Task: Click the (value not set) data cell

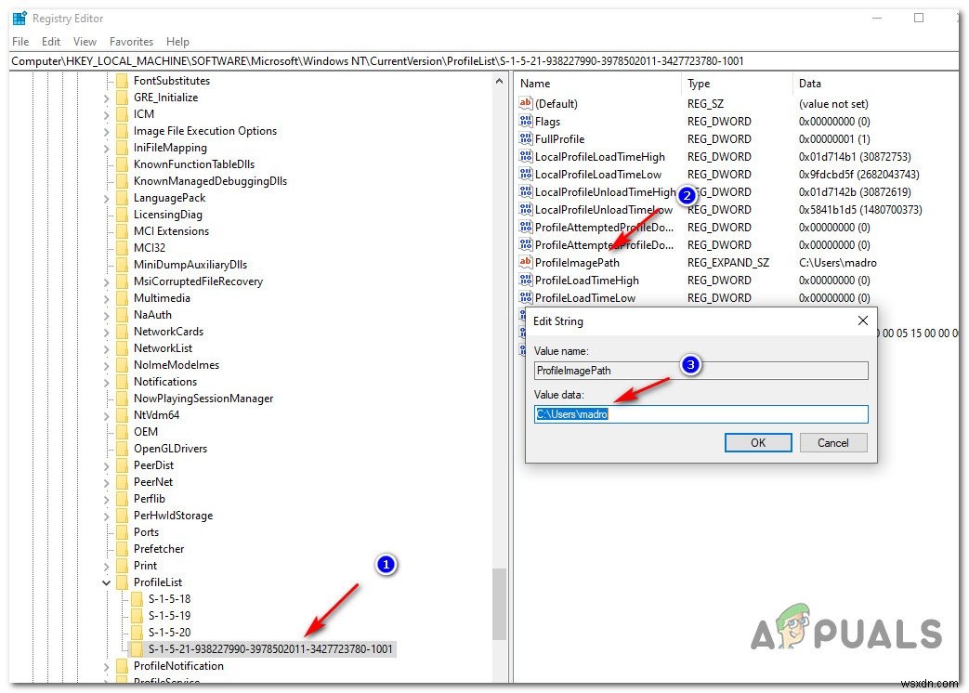Action: [x=833, y=104]
